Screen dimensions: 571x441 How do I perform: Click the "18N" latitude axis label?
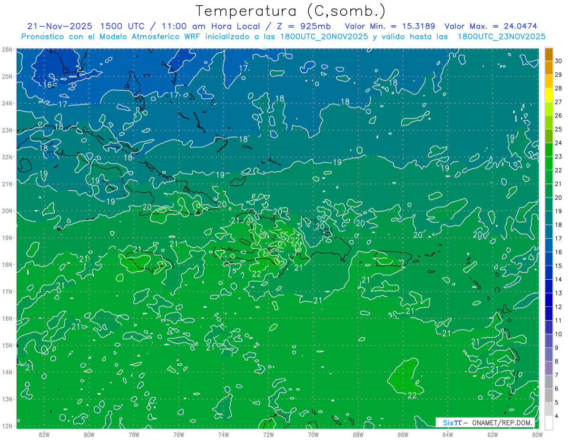point(7,265)
